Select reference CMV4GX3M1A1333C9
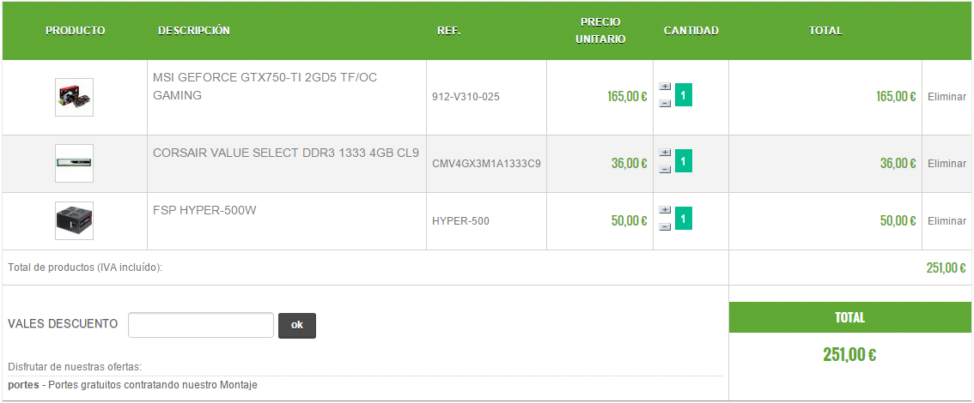The width and height of the screenshot is (974, 403). (486, 164)
